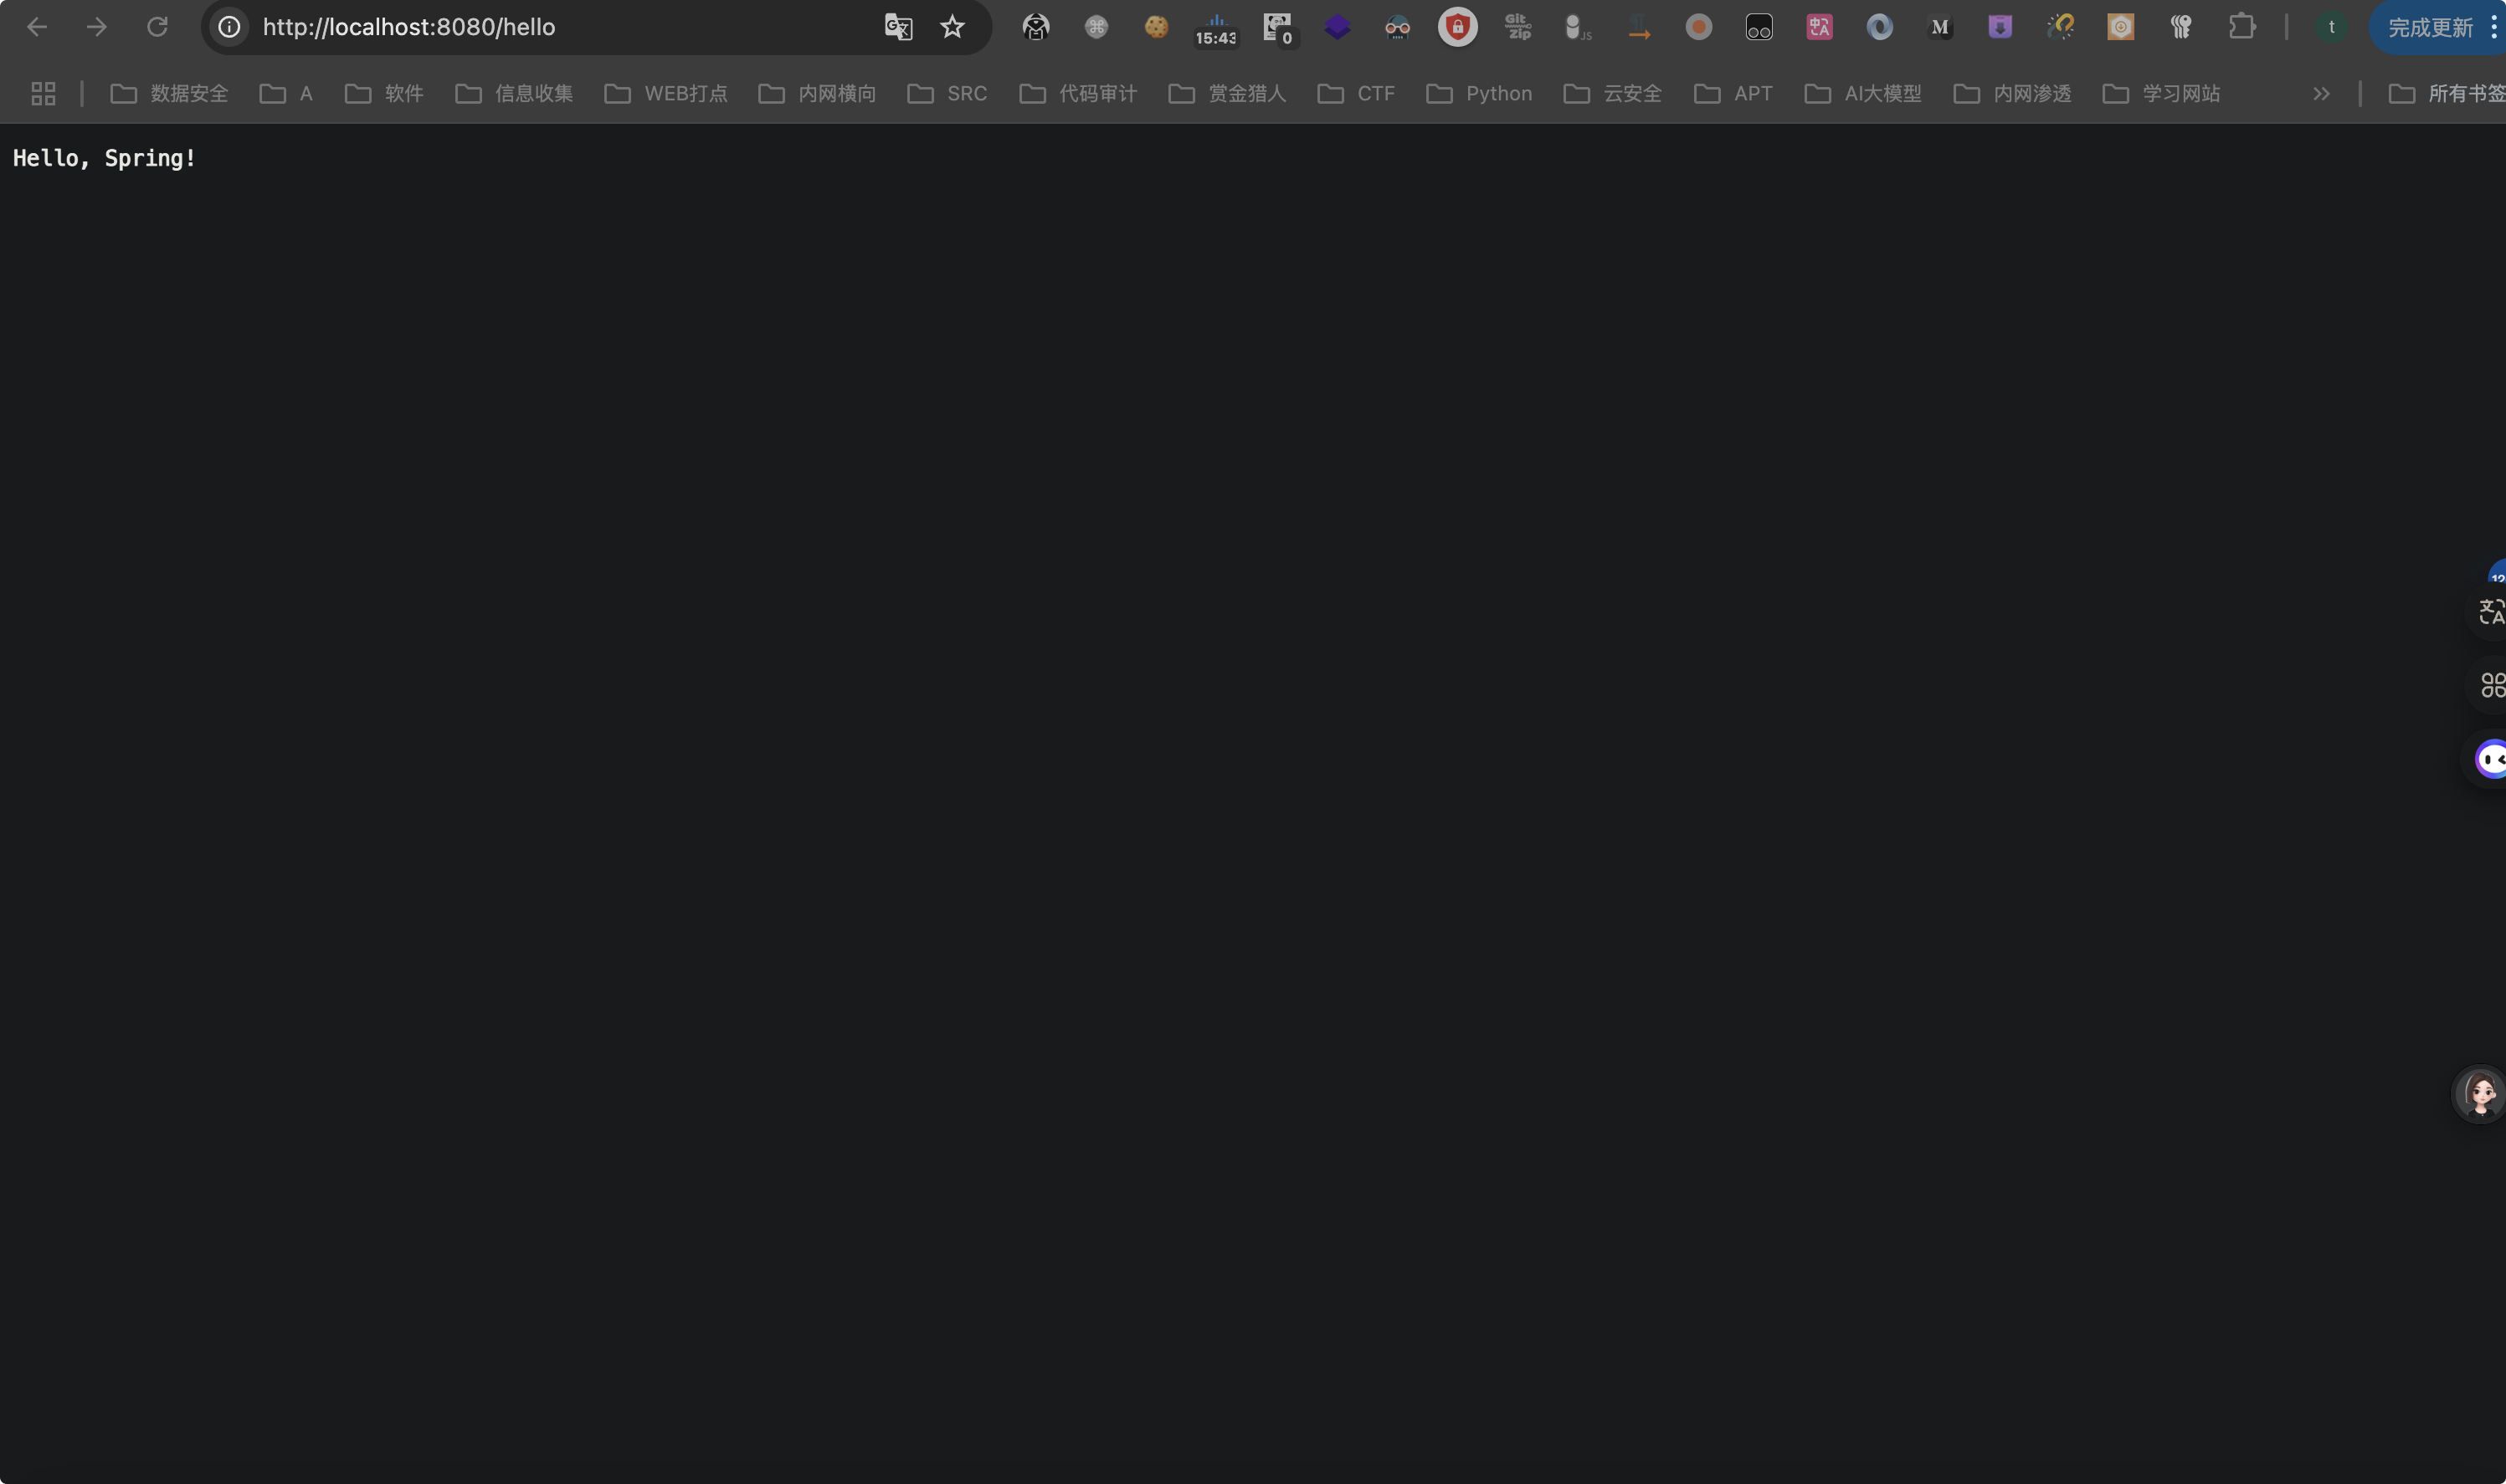Viewport: 2506px width, 1484px height.
Task: Click the 完成更新 update button
Action: click(x=2438, y=27)
